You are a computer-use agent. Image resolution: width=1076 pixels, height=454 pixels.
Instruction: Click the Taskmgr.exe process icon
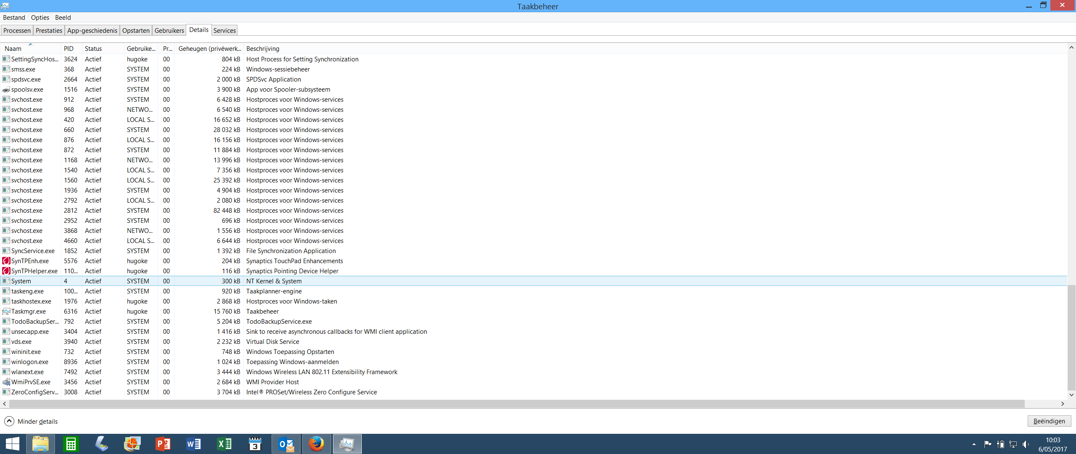(x=6, y=311)
